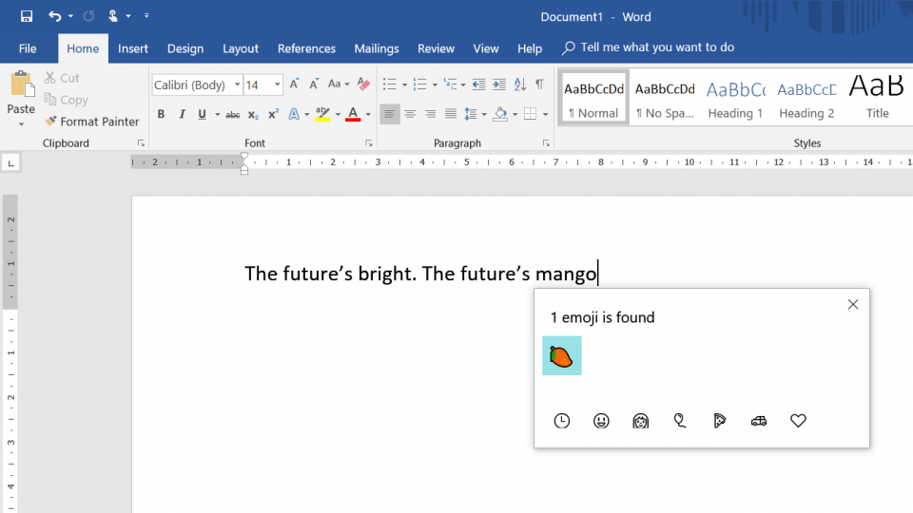Use Format Painter
The width and height of the screenshot is (913, 513).
click(x=92, y=122)
